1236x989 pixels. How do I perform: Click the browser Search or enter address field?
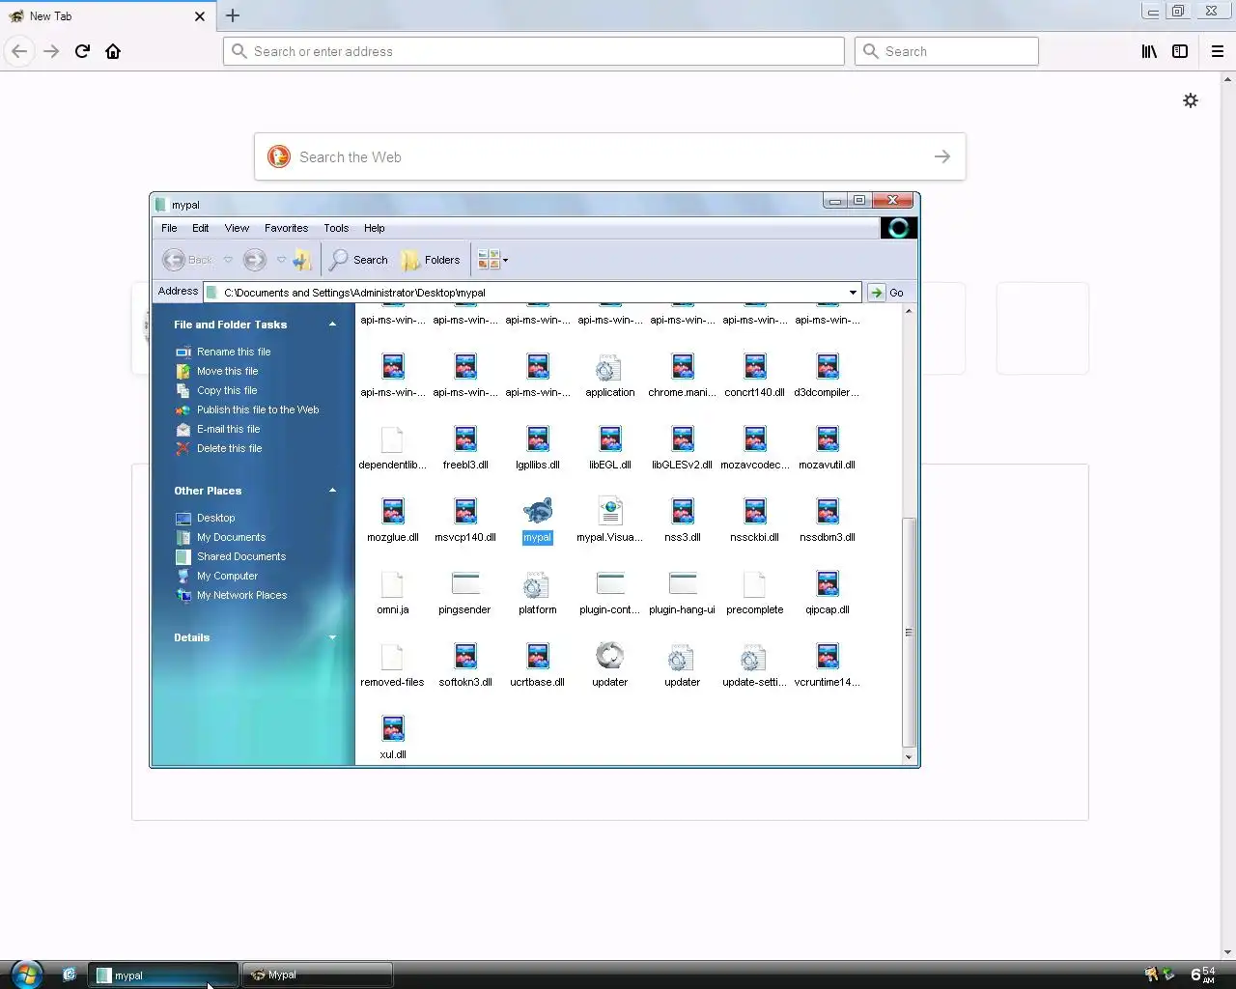point(534,51)
